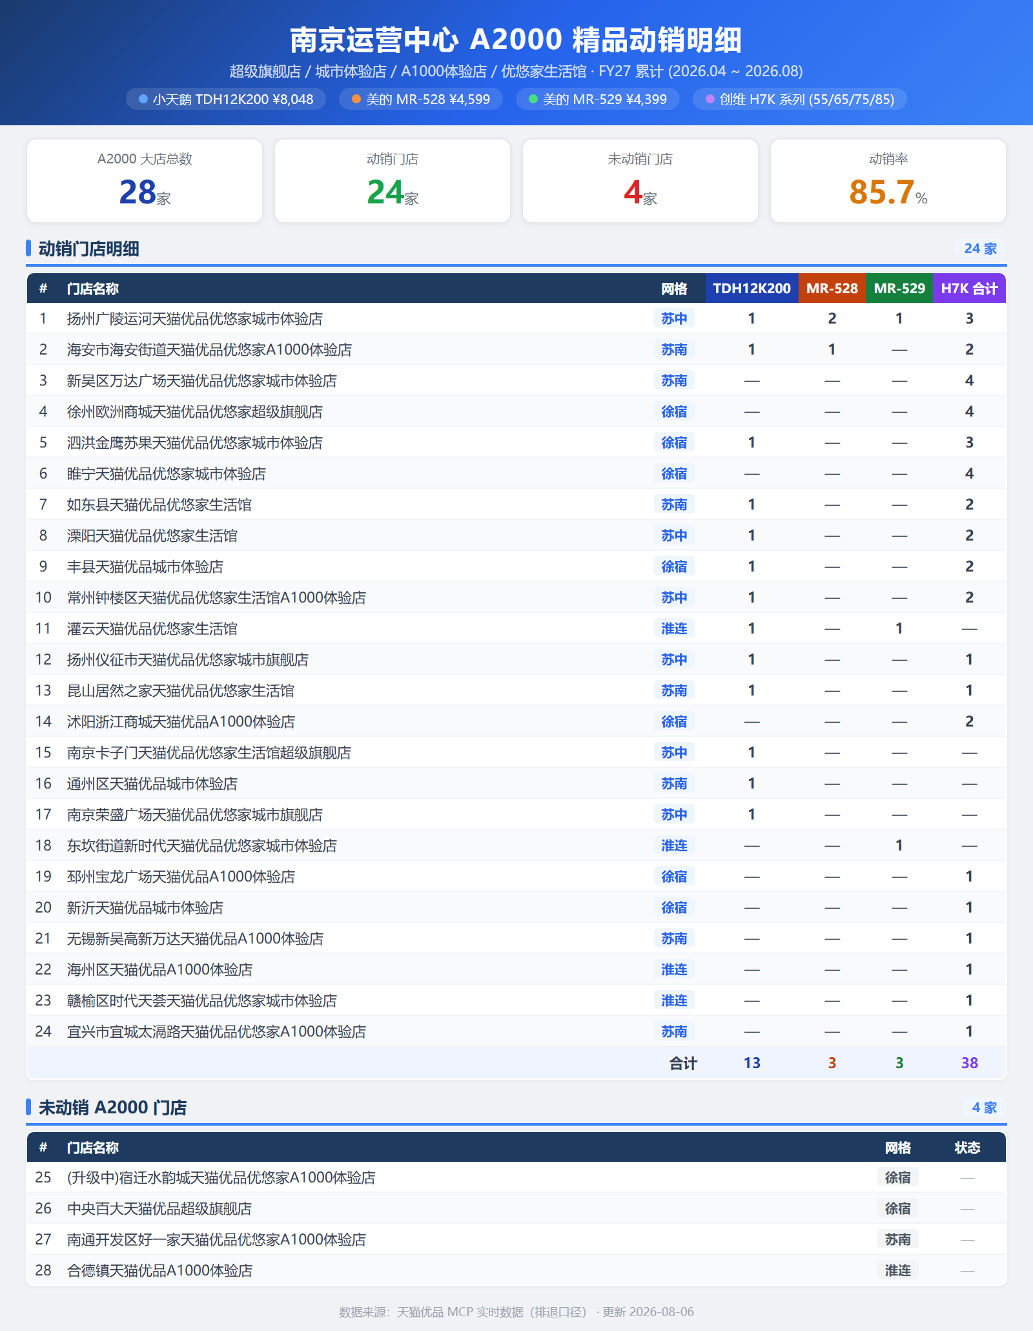Click the green dot beside 美的 MR-529
Screen dimensions: 1033x1331
(x=533, y=99)
